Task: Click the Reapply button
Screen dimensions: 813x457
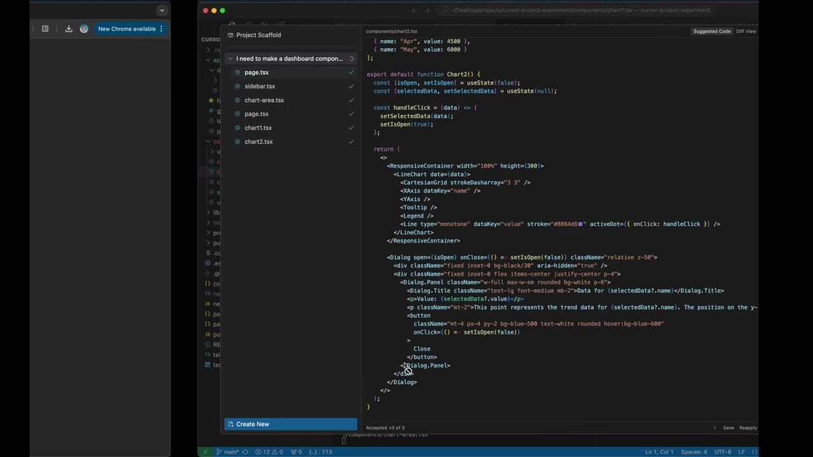Action: (748, 428)
